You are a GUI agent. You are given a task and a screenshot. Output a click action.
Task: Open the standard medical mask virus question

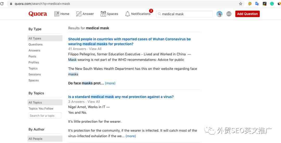coord(121,97)
